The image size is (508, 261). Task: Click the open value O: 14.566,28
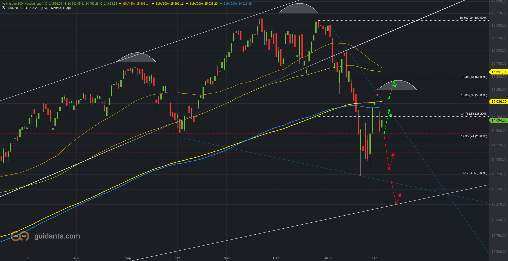coord(53,4)
